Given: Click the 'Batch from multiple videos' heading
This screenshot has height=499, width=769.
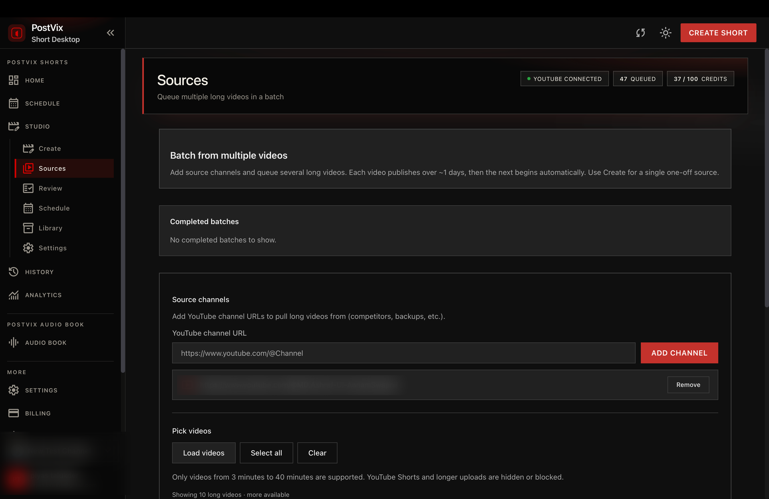Looking at the screenshot, I should 229,156.
